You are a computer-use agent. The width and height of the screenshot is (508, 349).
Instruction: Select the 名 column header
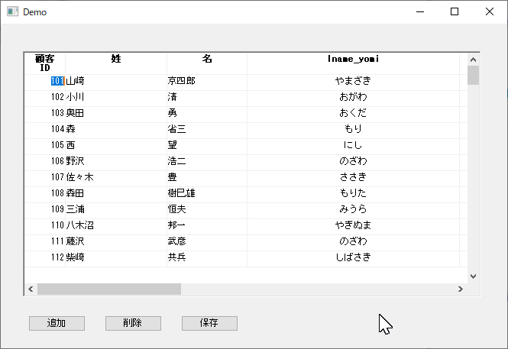click(x=207, y=59)
